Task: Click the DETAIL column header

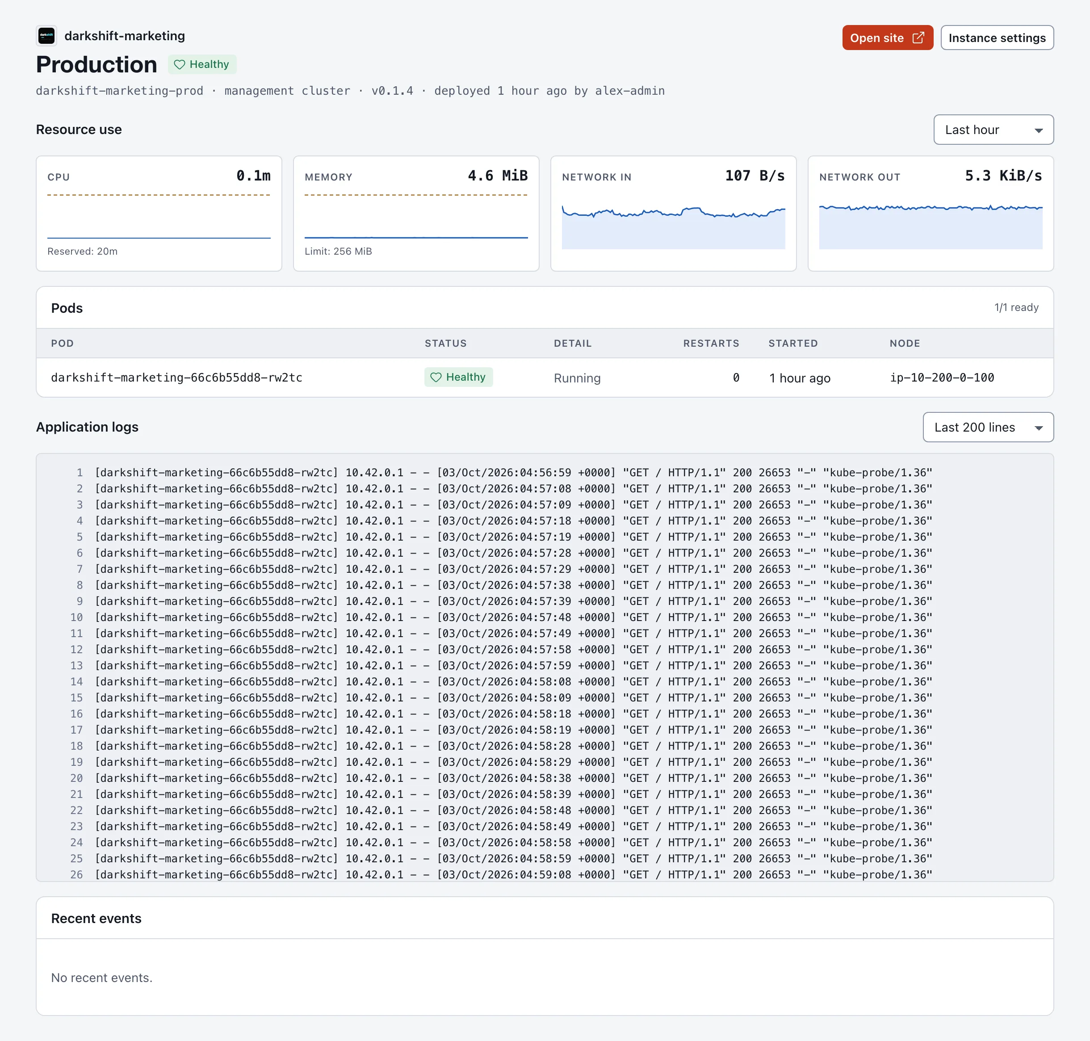Action: [572, 344]
